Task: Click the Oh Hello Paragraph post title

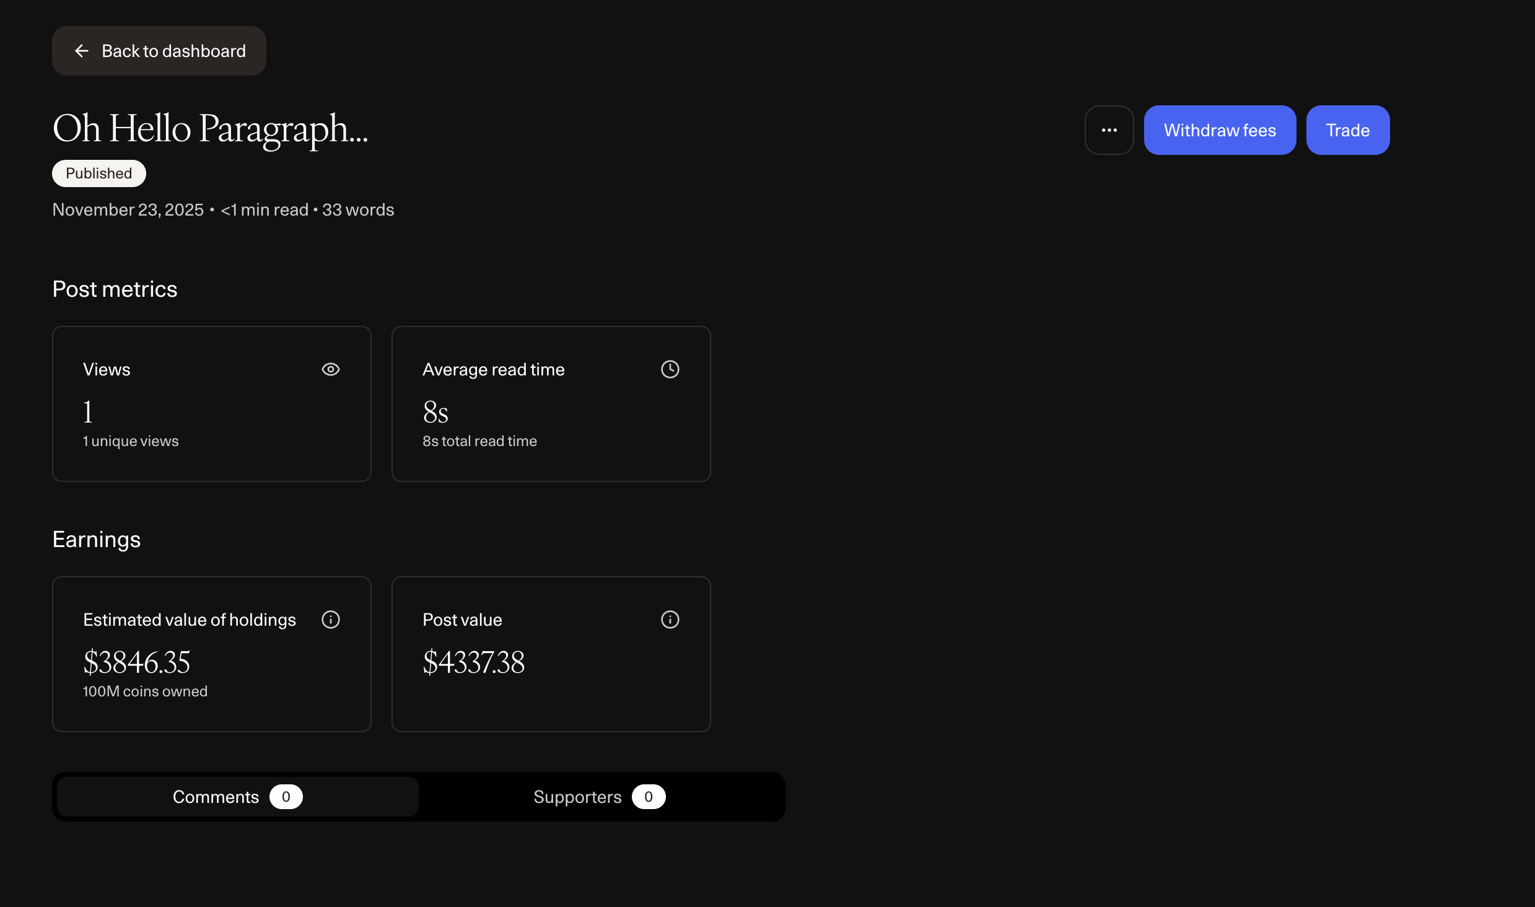Action: [210, 129]
